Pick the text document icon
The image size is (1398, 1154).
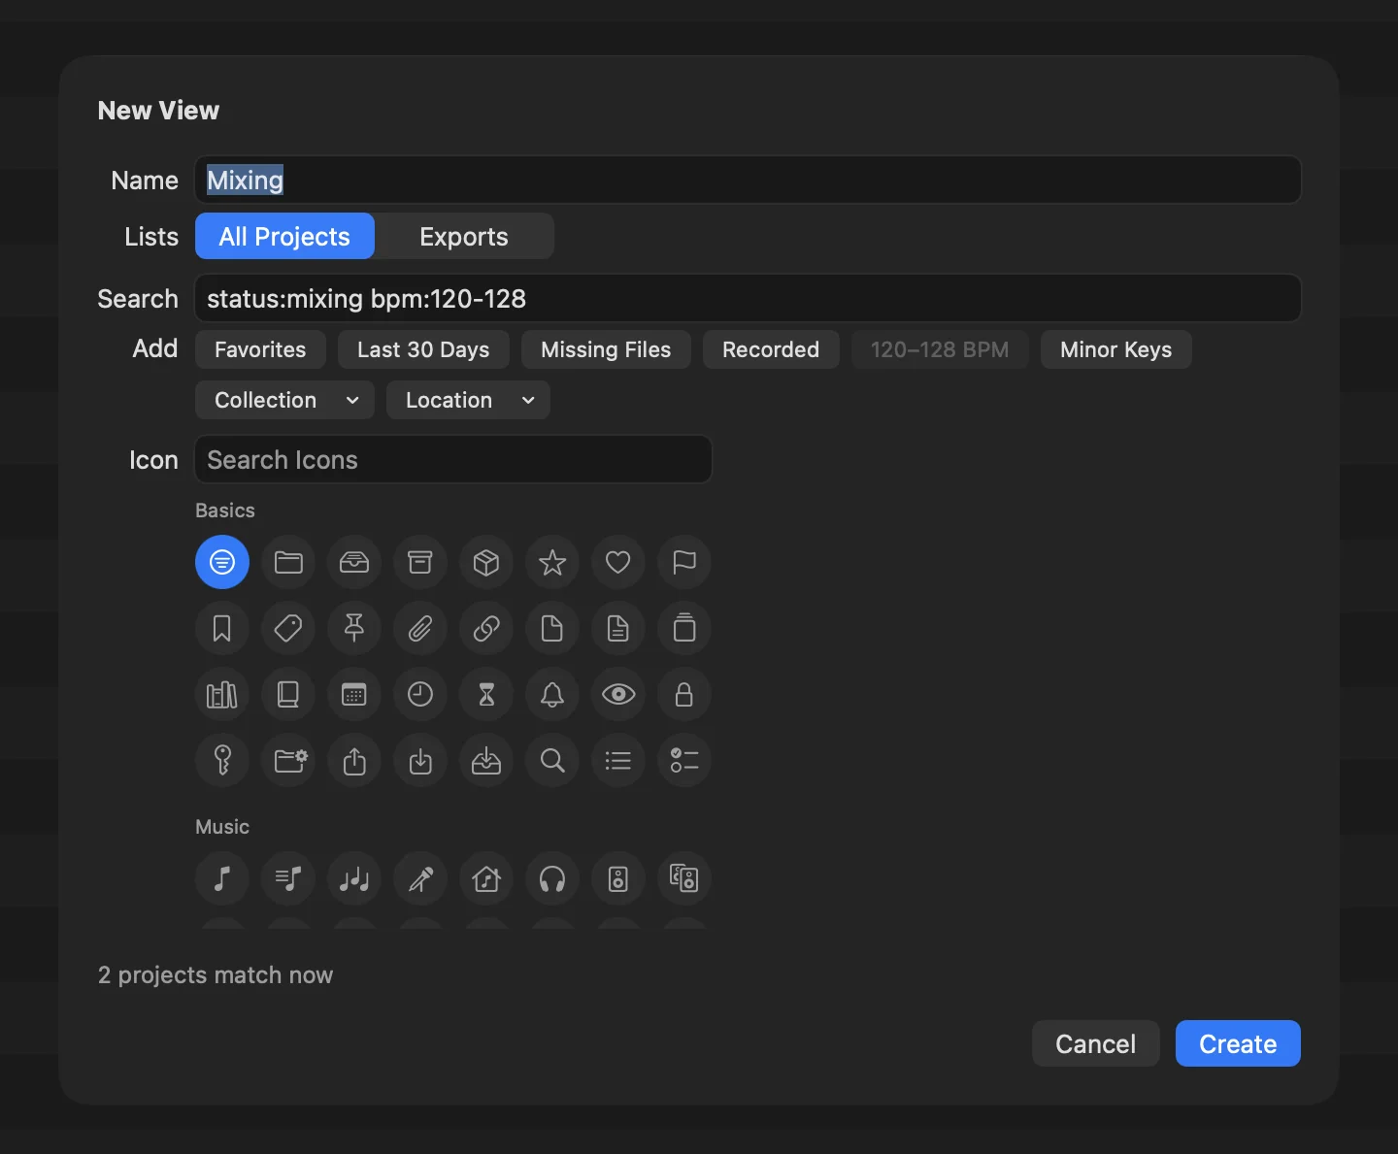pyautogui.click(x=618, y=628)
